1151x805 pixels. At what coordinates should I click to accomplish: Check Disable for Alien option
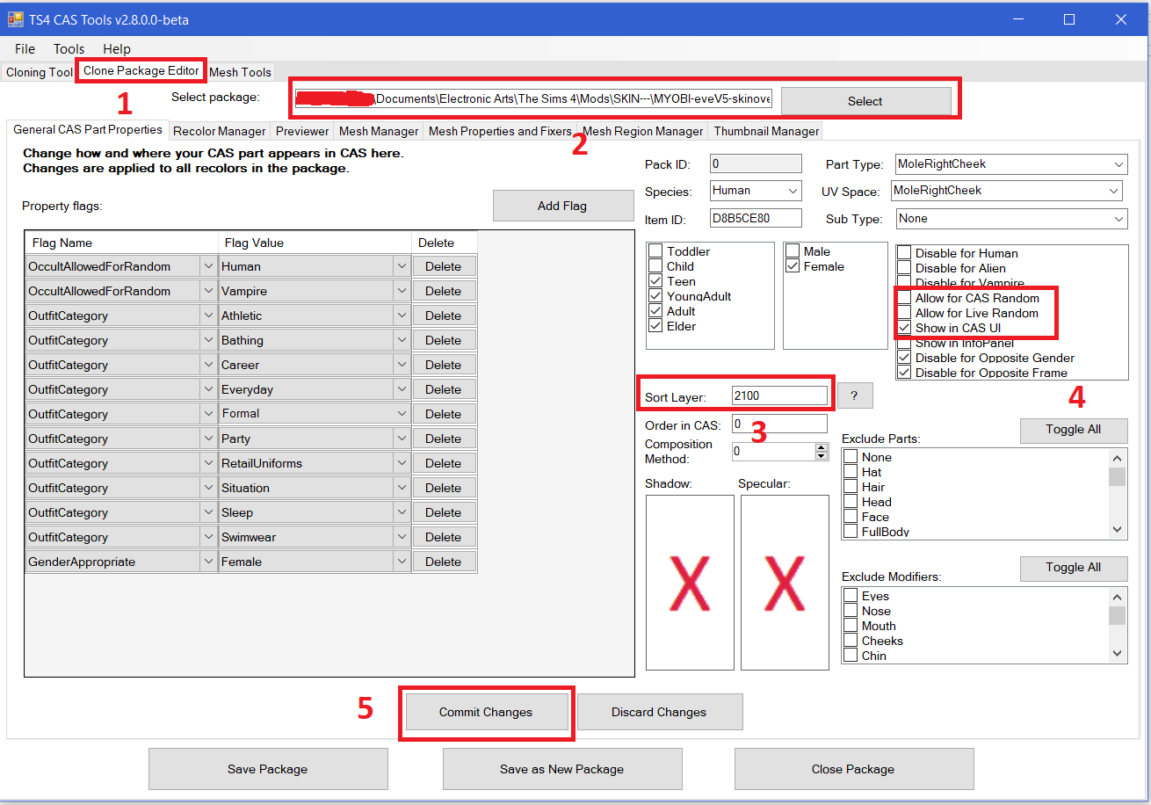tap(904, 268)
